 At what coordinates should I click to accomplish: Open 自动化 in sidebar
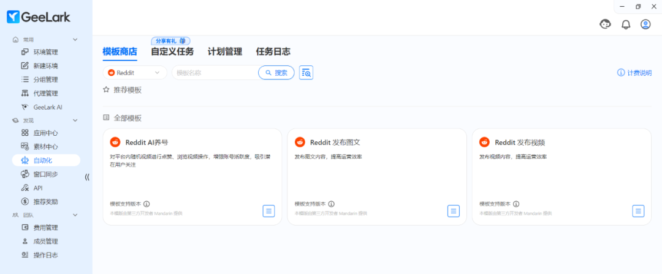click(46, 161)
